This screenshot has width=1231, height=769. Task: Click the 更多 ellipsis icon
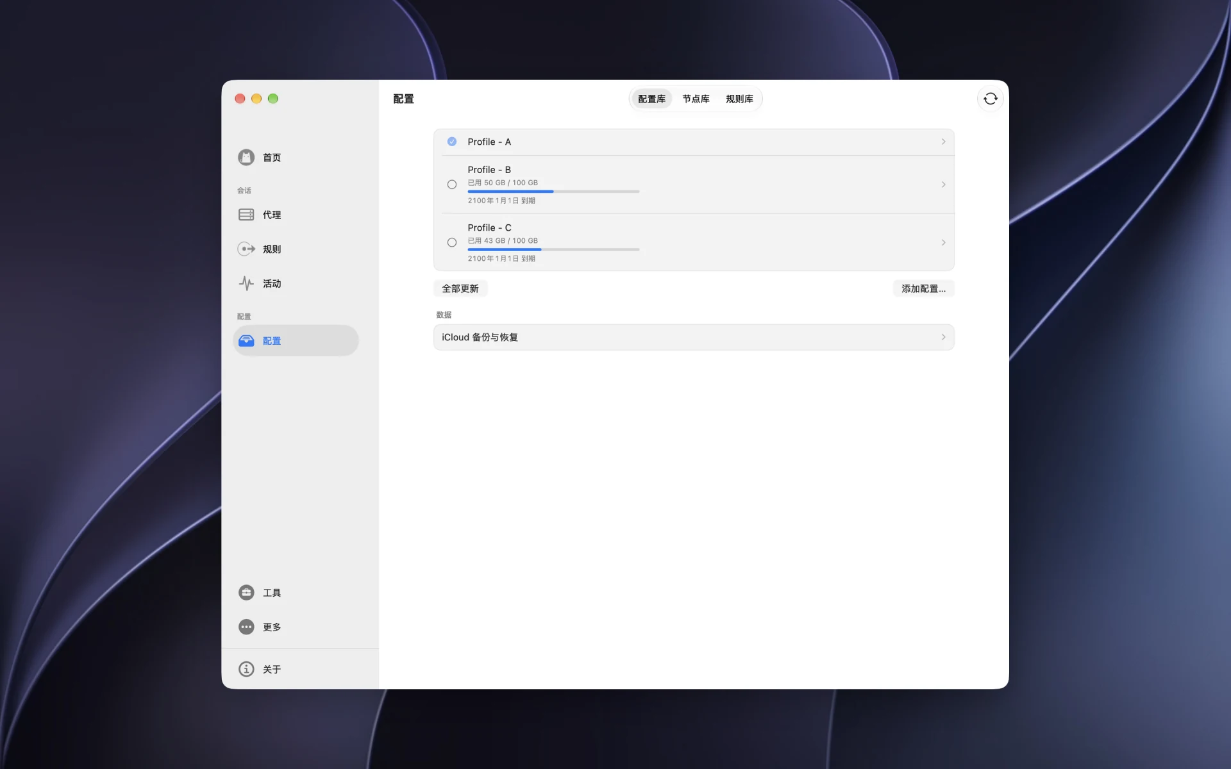246,627
